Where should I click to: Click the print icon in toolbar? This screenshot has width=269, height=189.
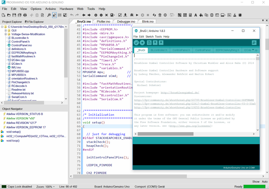[x=25, y=15]
